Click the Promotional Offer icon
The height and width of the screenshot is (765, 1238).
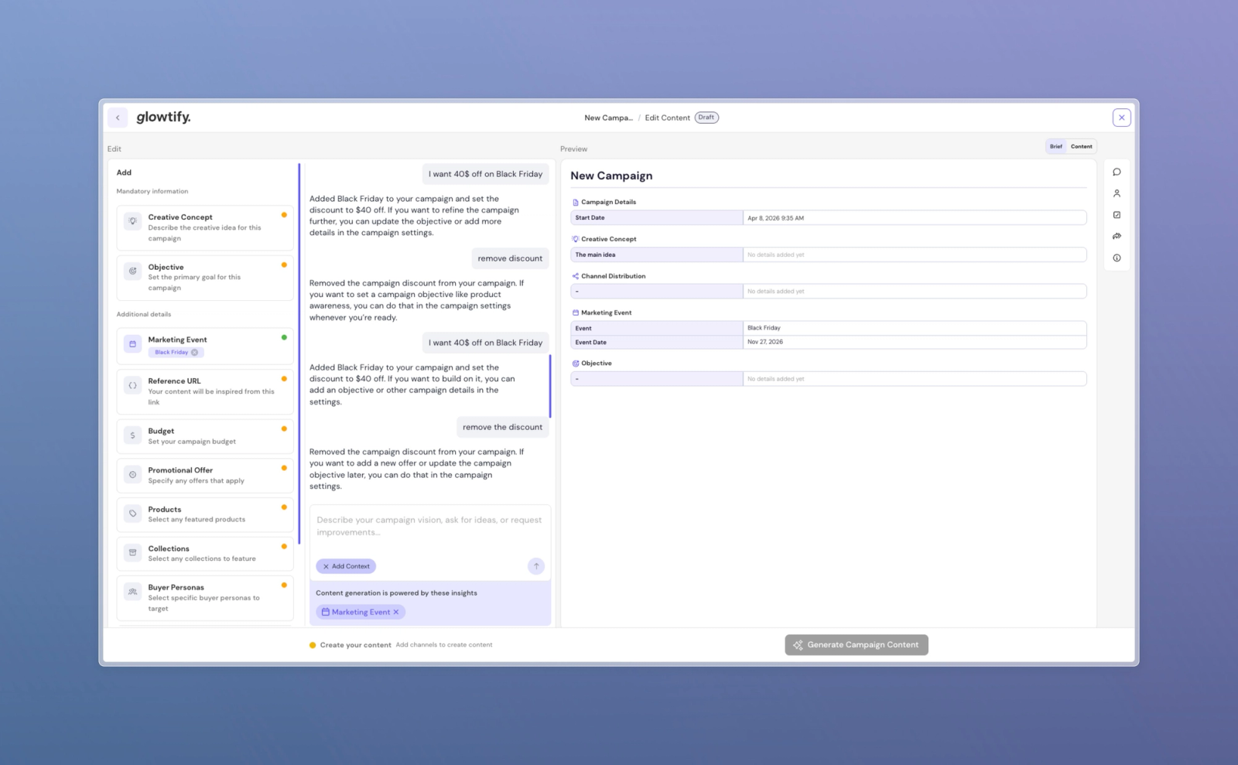point(133,475)
